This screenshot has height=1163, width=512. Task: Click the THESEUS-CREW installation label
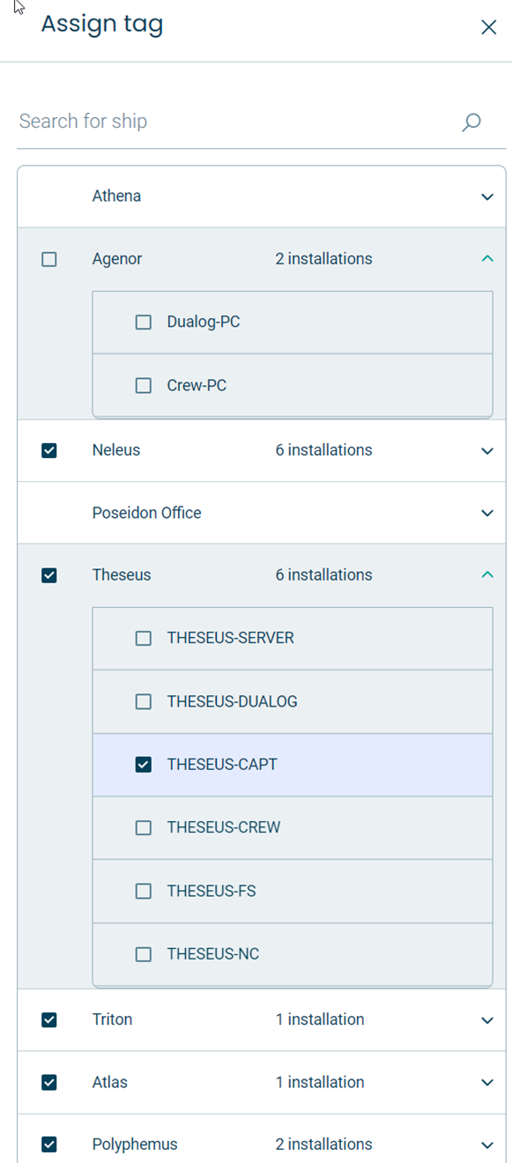[224, 827]
